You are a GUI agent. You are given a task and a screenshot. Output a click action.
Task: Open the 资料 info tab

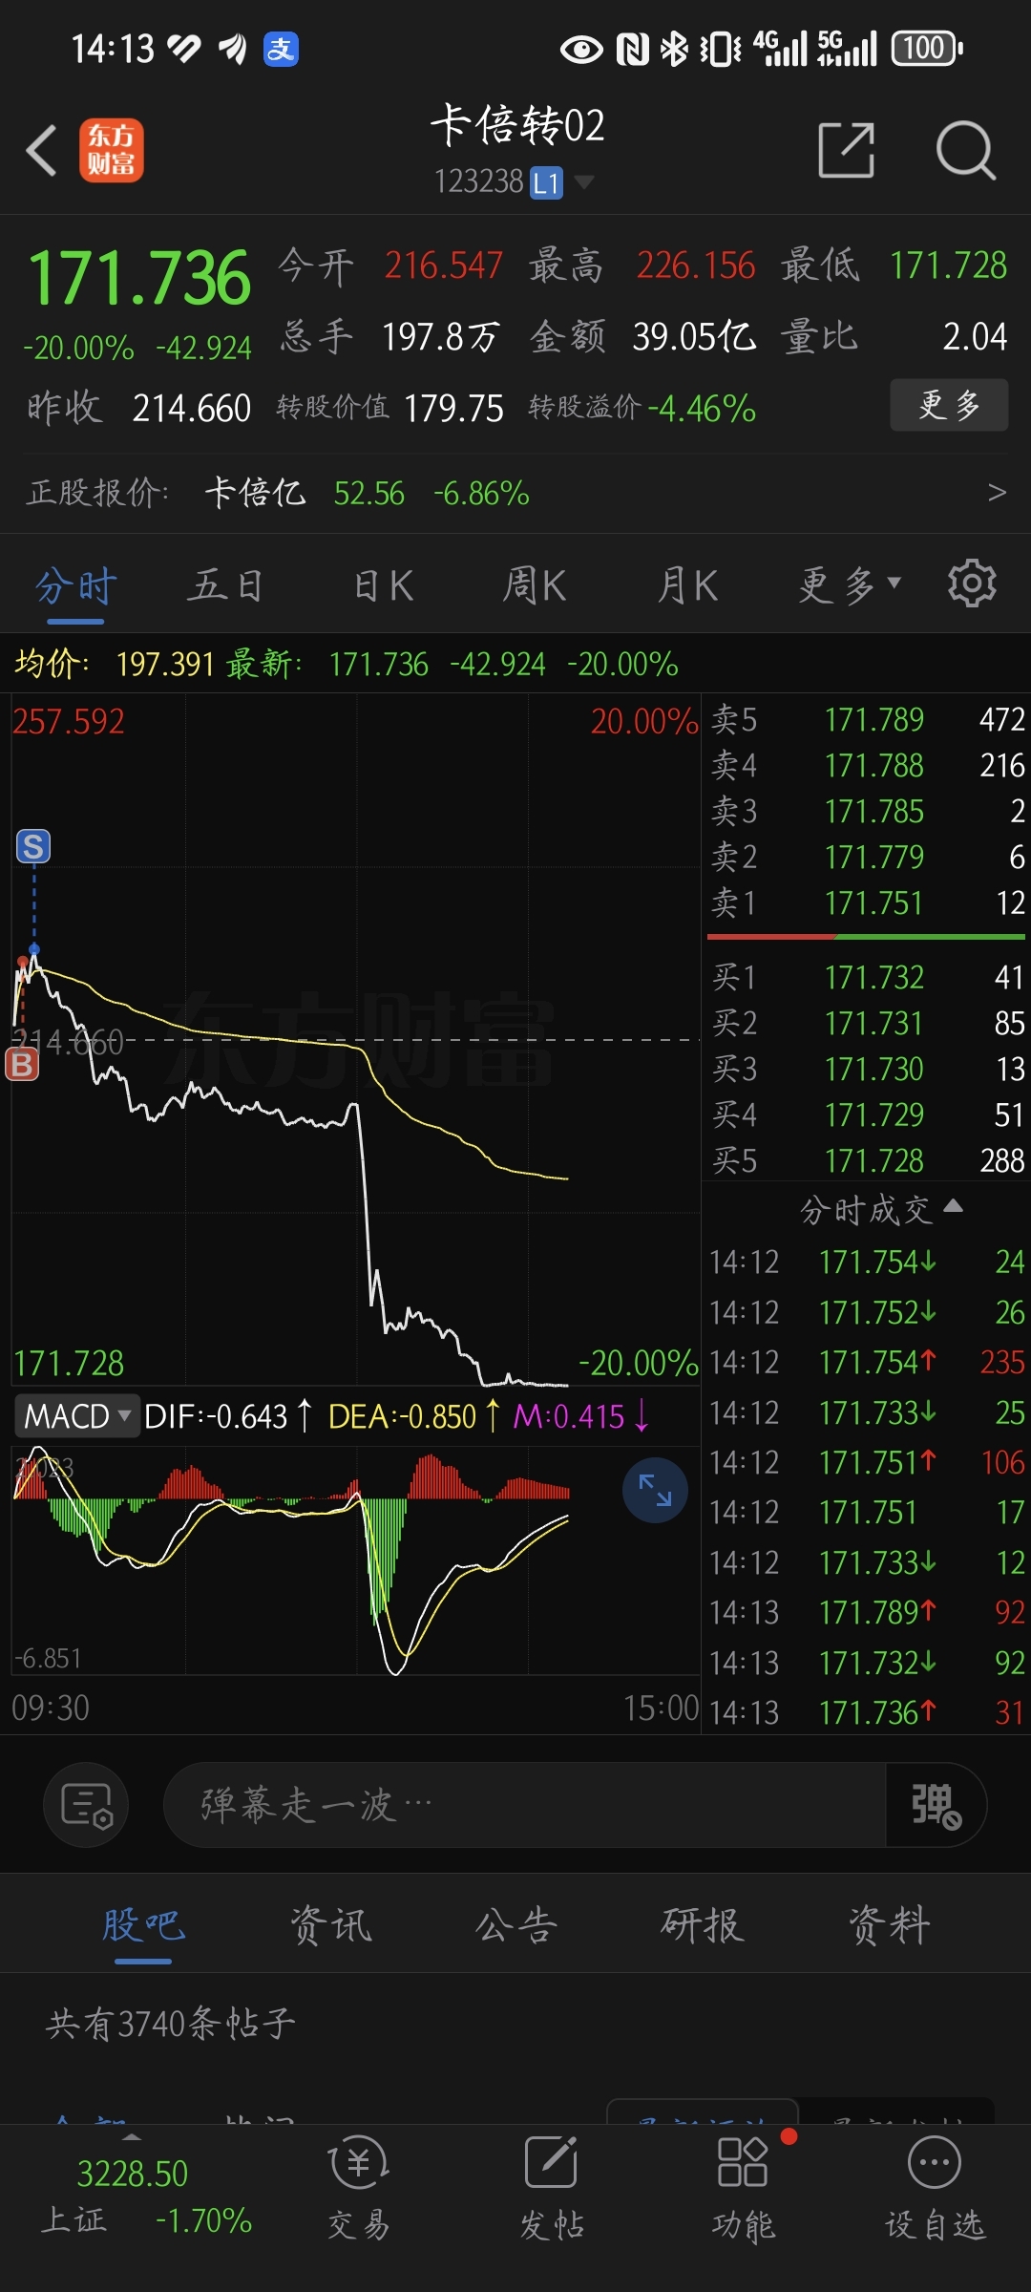click(890, 1924)
